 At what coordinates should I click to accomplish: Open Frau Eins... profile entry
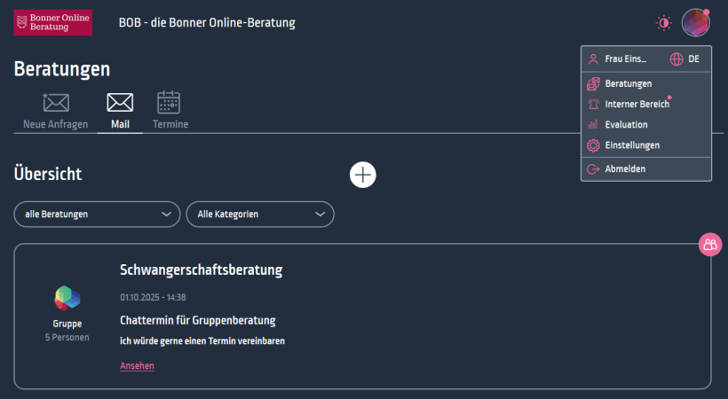click(625, 59)
